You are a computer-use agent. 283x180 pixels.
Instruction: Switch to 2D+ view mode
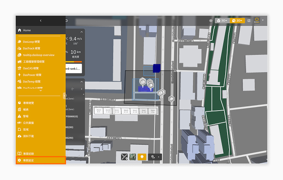[237, 21]
